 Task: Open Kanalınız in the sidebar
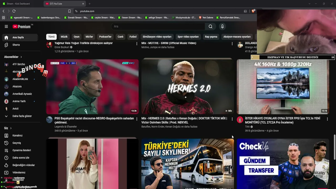click(x=20, y=136)
